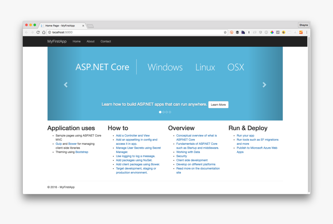333x224 pixels.
Task: Click the browser forward arrow
Action: [32, 32]
